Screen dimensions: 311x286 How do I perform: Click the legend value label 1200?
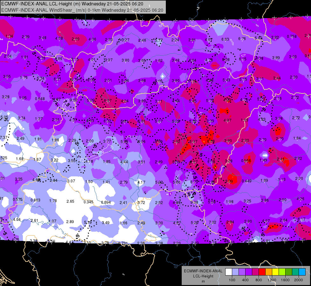[272, 280]
